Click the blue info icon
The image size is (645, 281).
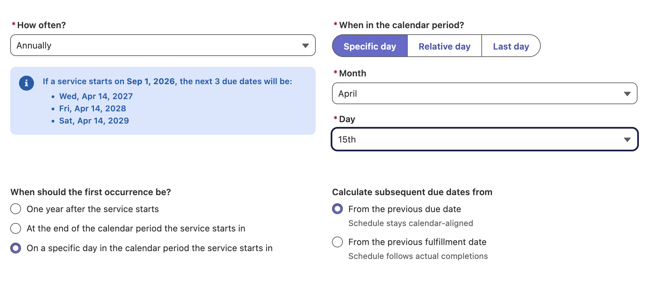[26, 83]
